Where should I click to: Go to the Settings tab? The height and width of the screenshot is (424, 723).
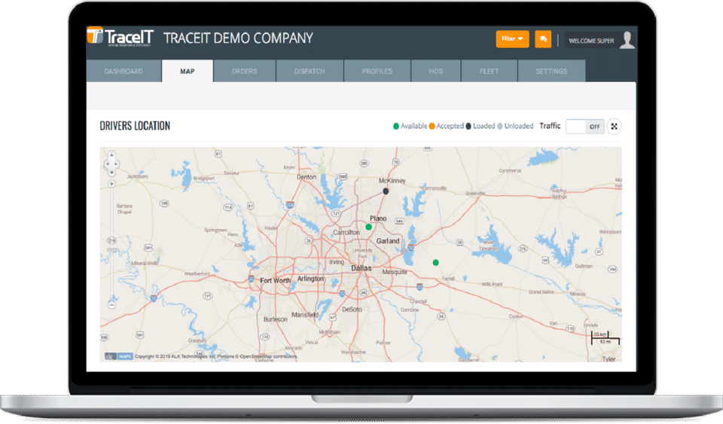(x=551, y=71)
